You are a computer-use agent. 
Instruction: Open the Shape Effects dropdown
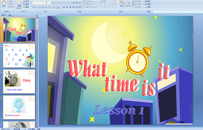[x=137, y=7]
